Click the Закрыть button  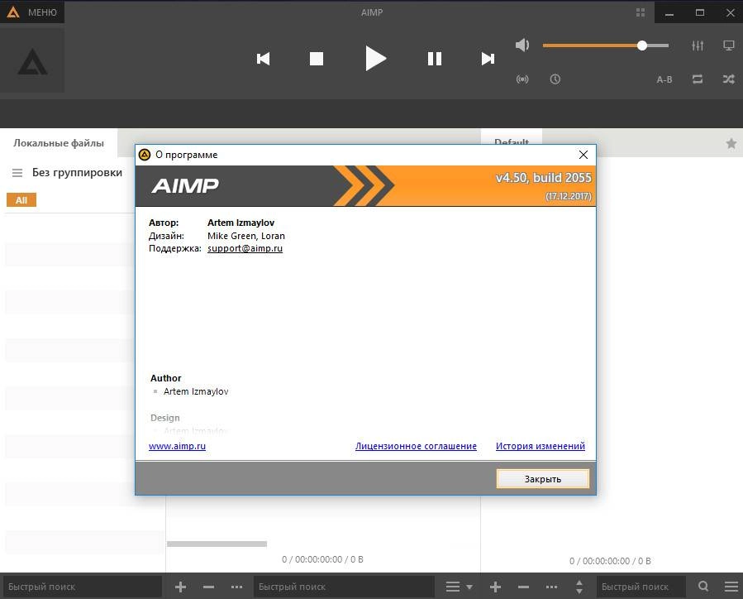pos(542,479)
